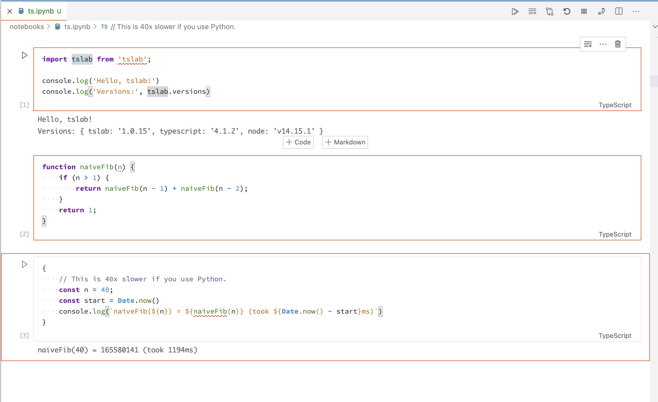Click the git source control toolbar icon
This screenshot has height=402, width=658.
[x=549, y=11]
